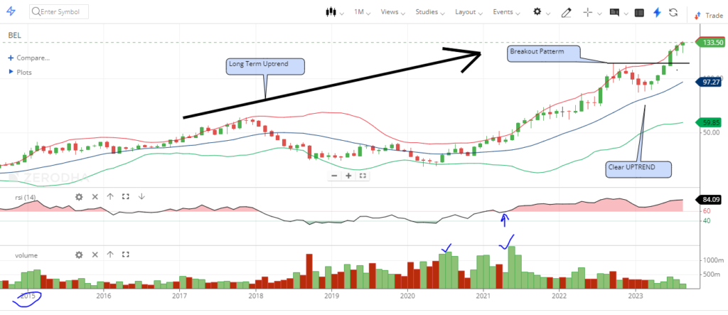
Task: Toggle the crosshair tool
Action: point(588,13)
